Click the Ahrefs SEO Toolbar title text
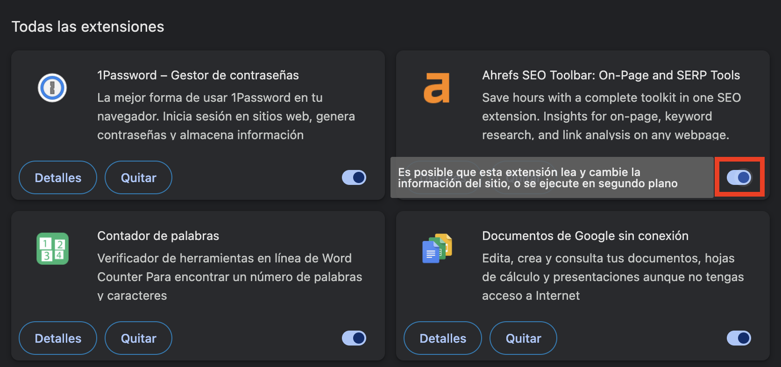Viewport: 781px width, 367px height. (611, 75)
